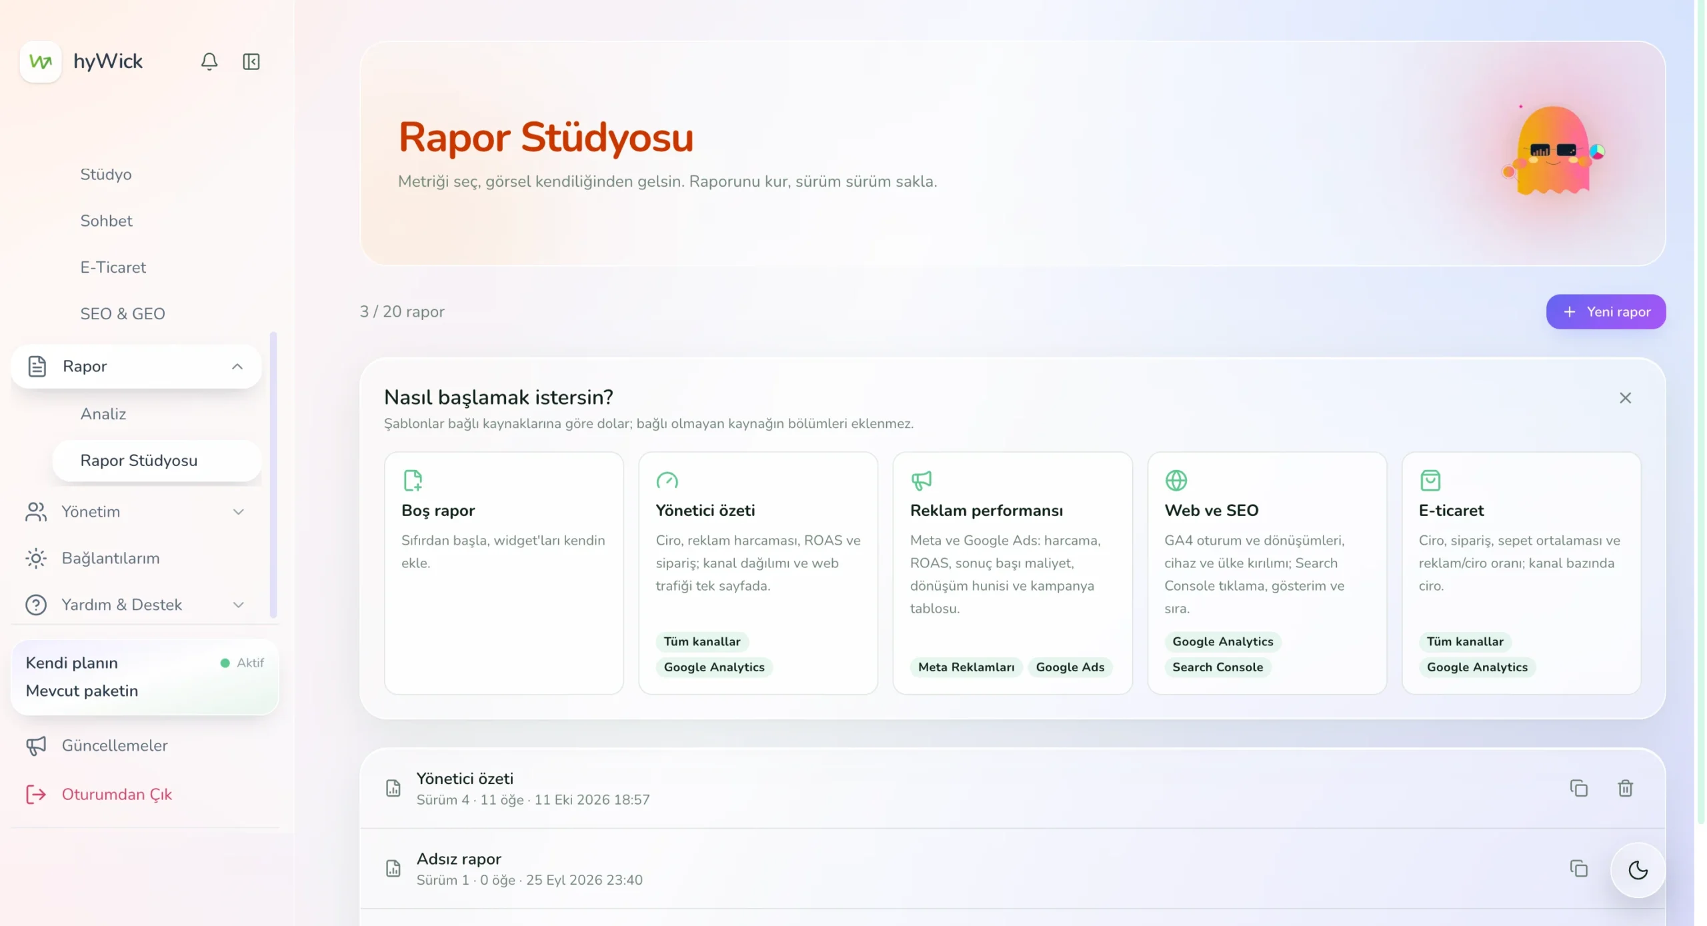Duplicate the Yönetici özeti report
The width and height of the screenshot is (1707, 926).
click(x=1578, y=788)
